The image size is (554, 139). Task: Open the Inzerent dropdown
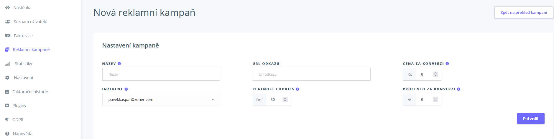point(161,100)
